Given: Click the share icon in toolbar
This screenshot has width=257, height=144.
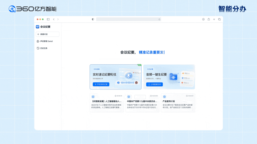Looking at the screenshot, I should pos(209,19).
